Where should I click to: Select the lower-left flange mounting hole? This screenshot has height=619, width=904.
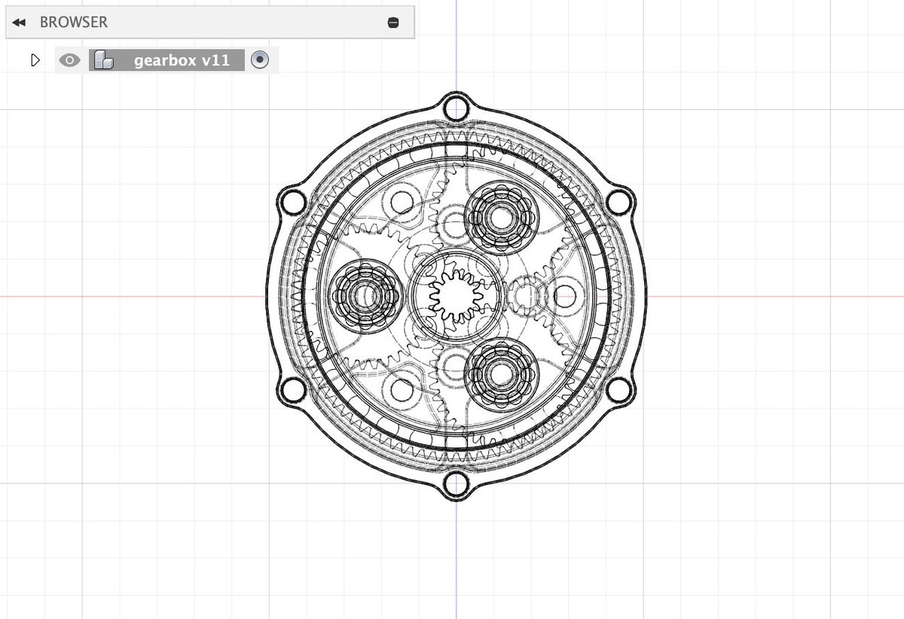pyautogui.click(x=293, y=390)
